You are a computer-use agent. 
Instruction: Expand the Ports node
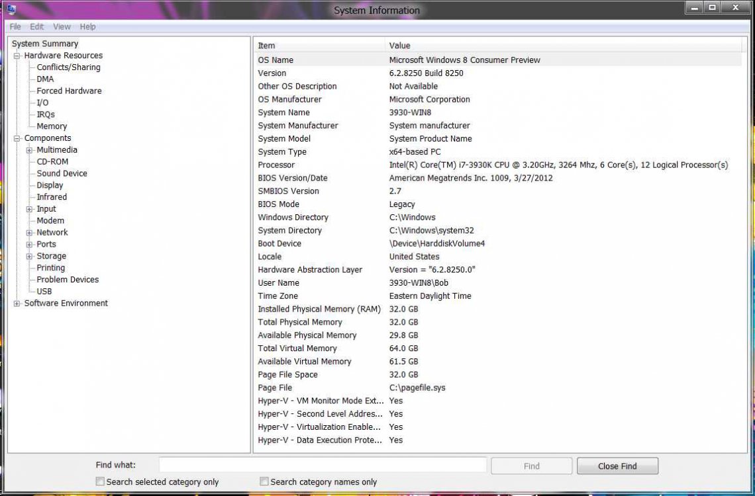(30, 245)
